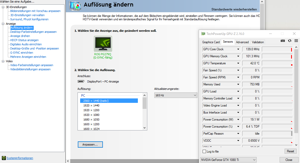Open Desktop-Größe und -Position anpassen
This screenshot has height=163, width=300.
tap(34, 49)
